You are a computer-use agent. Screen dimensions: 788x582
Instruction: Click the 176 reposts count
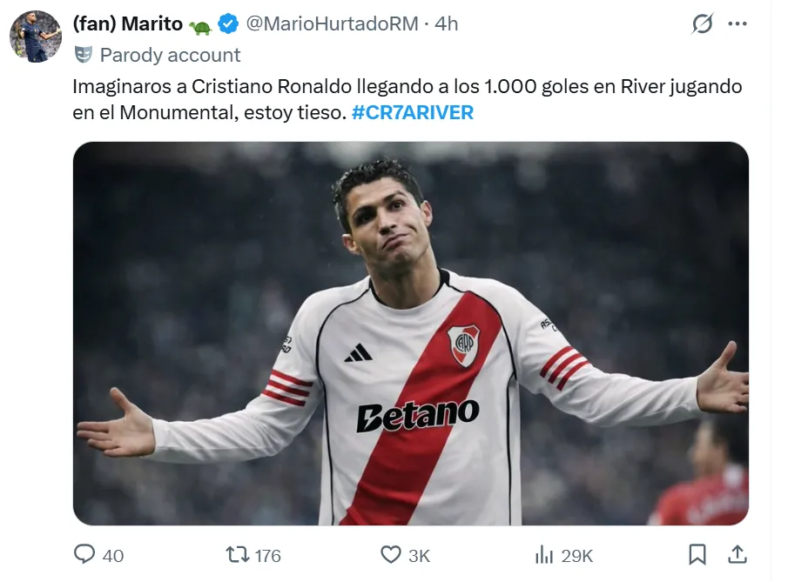[266, 555]
